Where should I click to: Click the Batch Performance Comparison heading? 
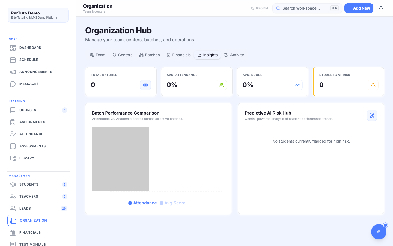click(126, 113)
